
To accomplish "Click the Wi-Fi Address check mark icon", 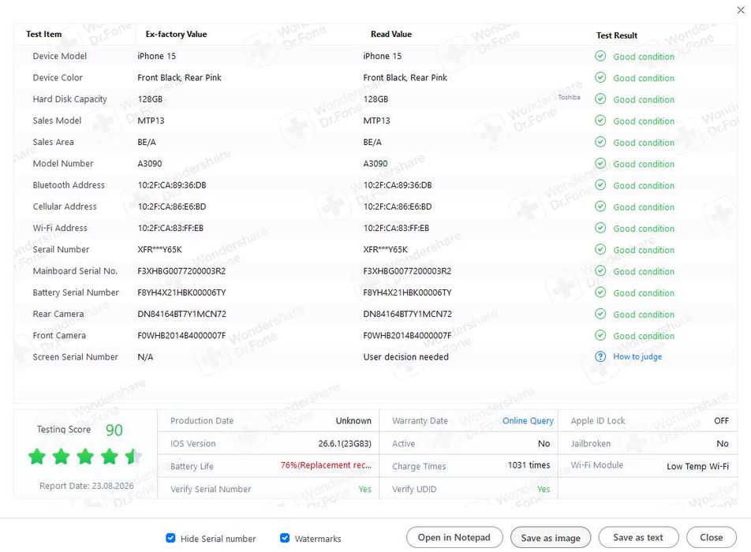I will click(600, 229).
